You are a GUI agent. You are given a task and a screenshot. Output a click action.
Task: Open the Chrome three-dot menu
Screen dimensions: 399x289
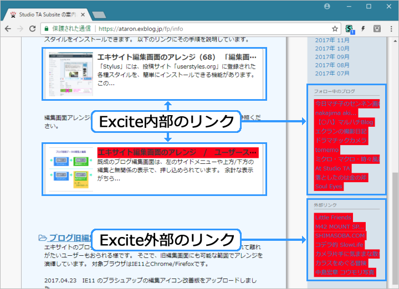pyautogui.click(x=391, y=29)
